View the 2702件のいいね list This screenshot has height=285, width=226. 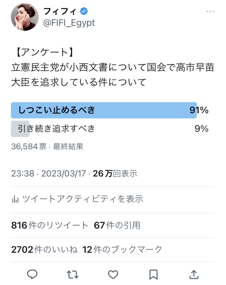coord(44,250)
